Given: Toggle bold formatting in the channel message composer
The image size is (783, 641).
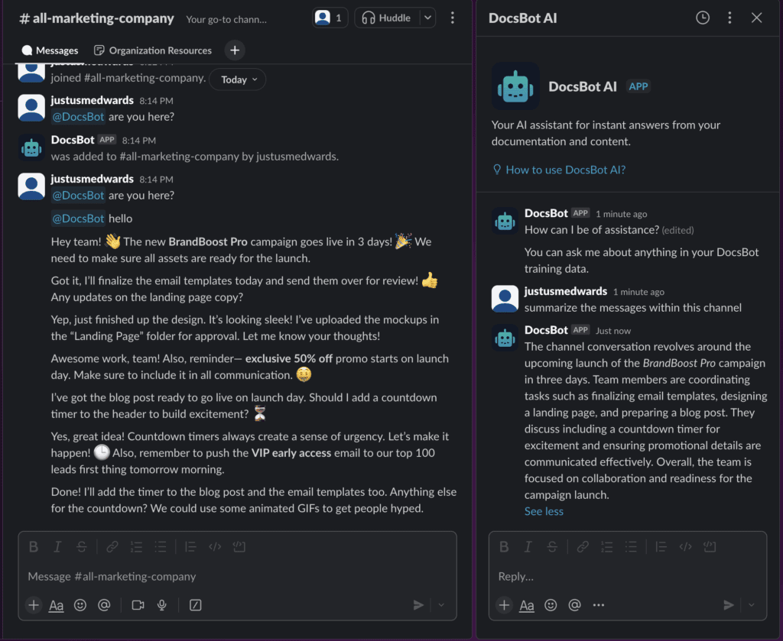Looking at the screenshot, I should point(34,546).
